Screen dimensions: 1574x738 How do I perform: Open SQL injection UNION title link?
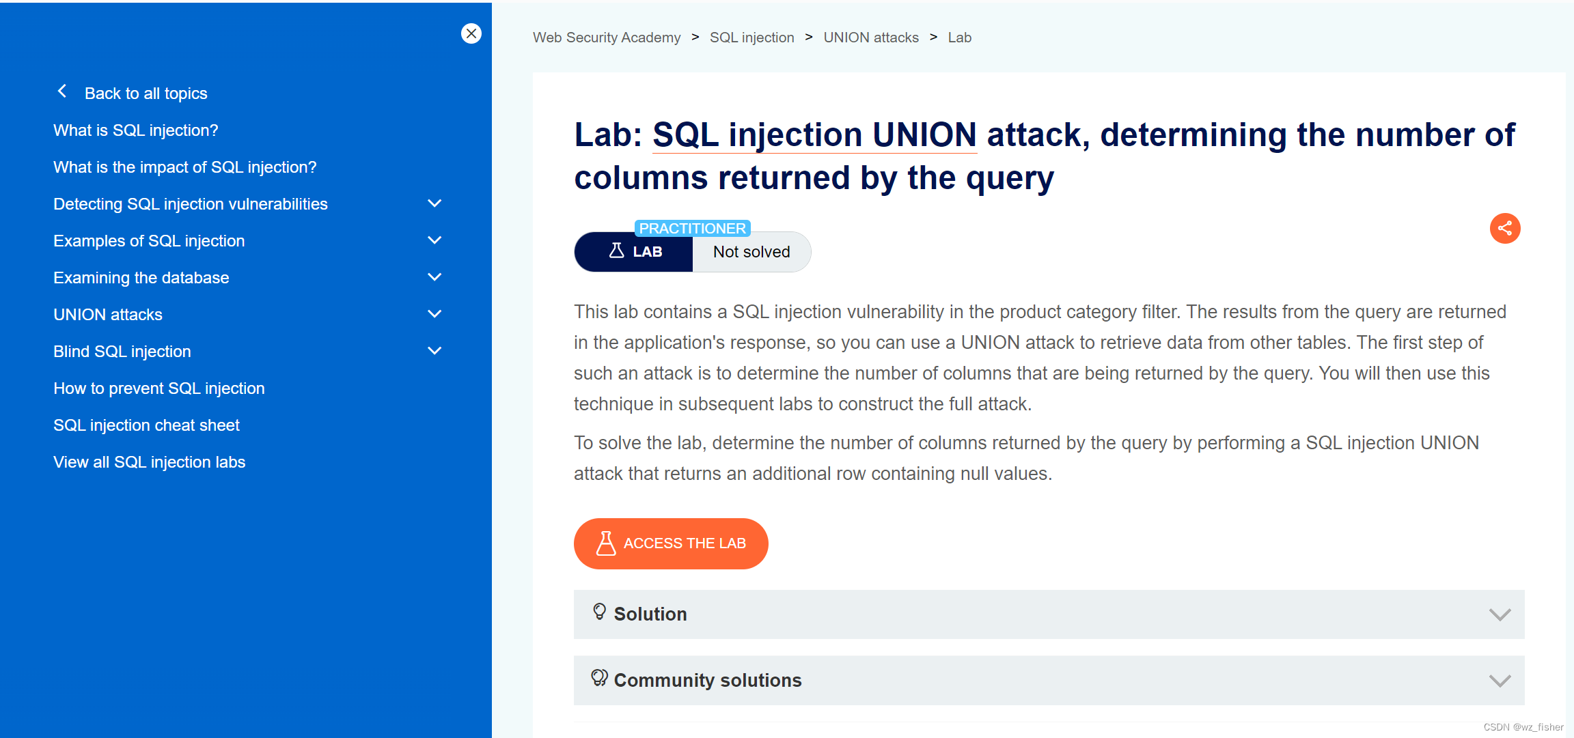(814, 135)
